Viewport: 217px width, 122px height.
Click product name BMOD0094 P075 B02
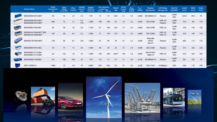(x=33, y=48)
